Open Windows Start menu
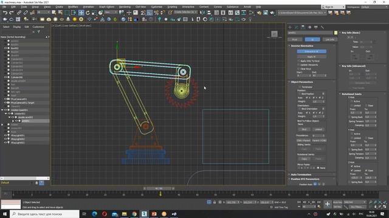This screenshot has width=389, height=218. pyautogui.click(x=5, y=214)
